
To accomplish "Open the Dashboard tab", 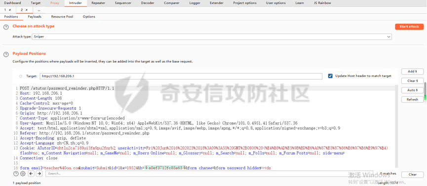I will click(12, 3).
